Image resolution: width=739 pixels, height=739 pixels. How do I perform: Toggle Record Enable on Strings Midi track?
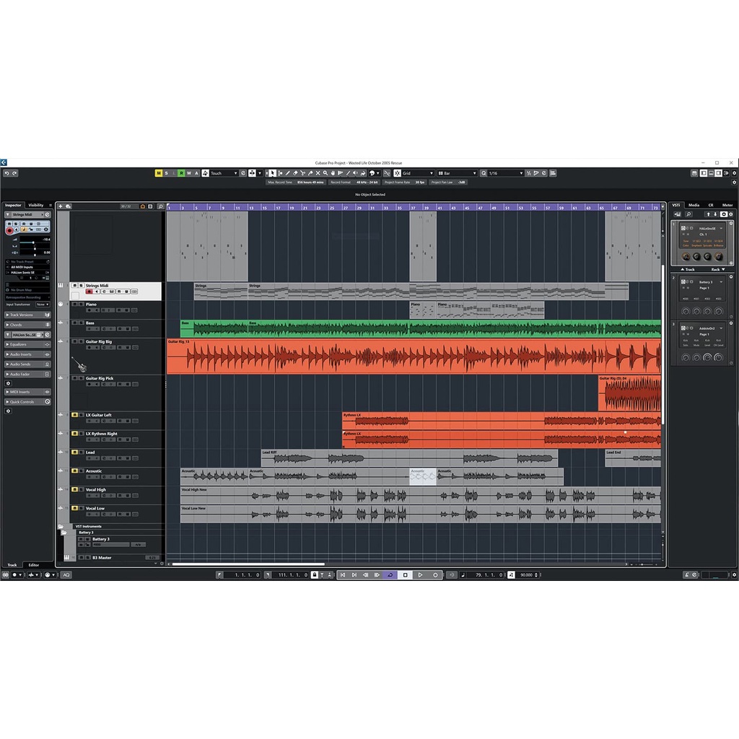tap(89, 292)
